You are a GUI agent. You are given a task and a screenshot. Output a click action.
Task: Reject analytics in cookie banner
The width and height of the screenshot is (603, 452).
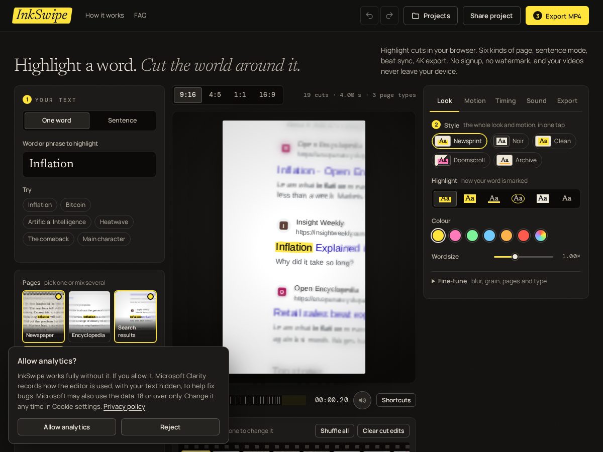click(x=170, y=427)
